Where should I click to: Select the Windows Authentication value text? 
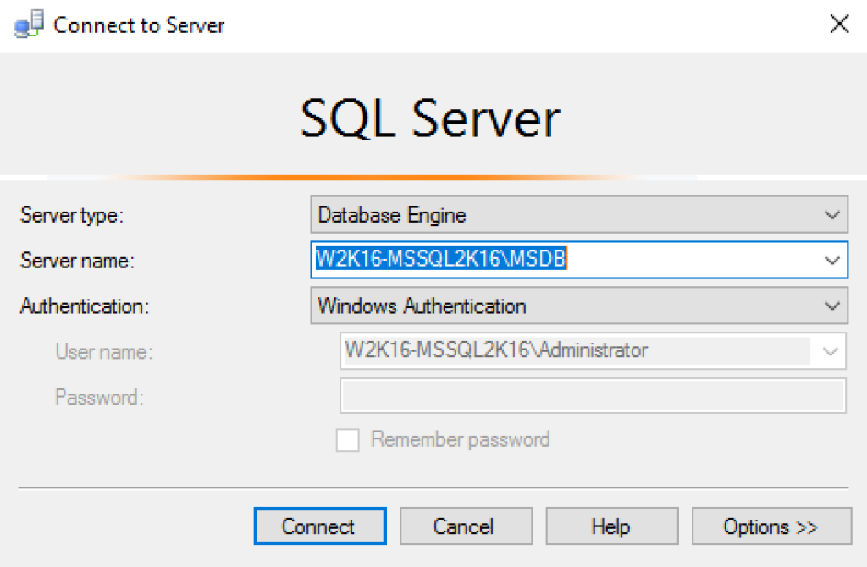click(x=422, y=306)
